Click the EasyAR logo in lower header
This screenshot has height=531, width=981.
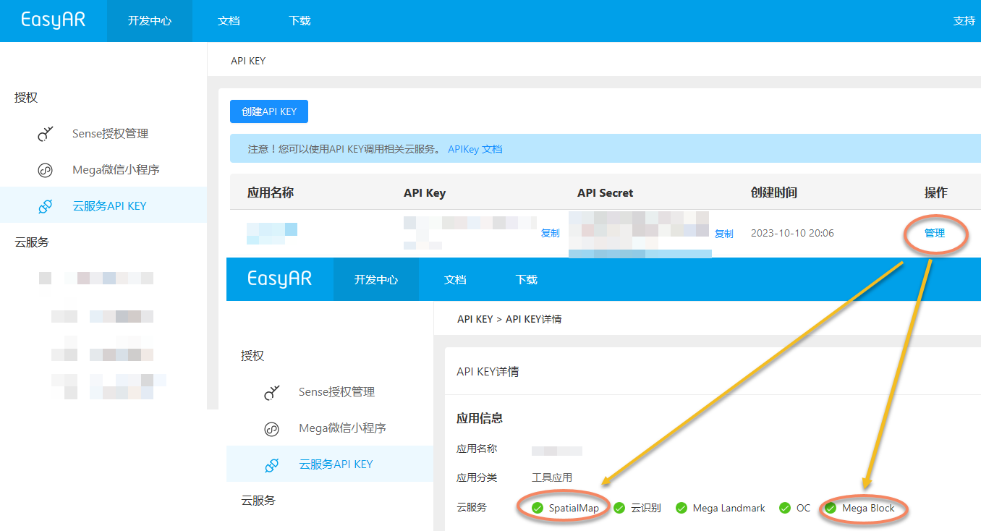[279, 279]
